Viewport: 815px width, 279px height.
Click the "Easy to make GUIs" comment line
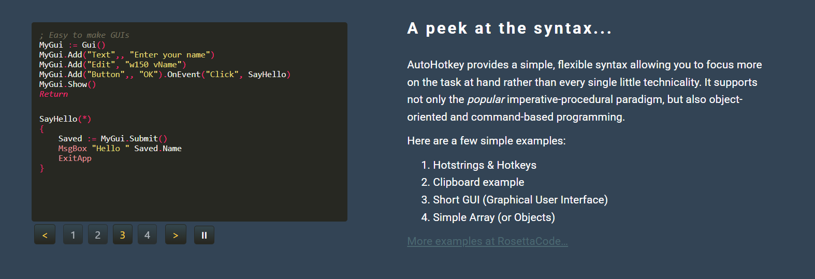pyautogui.click(x=84, y=35)
